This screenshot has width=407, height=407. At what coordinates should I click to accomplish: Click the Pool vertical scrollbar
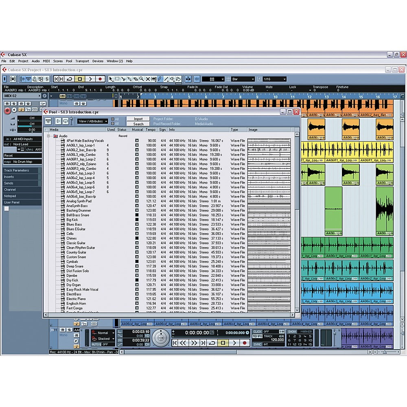pyautogui.click(x=297, y=222)
